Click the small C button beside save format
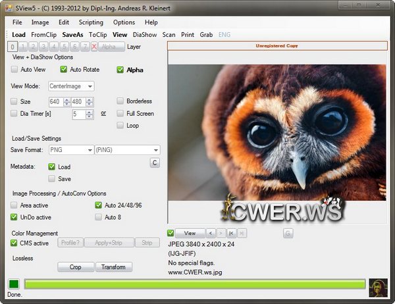 click(155, 163)
